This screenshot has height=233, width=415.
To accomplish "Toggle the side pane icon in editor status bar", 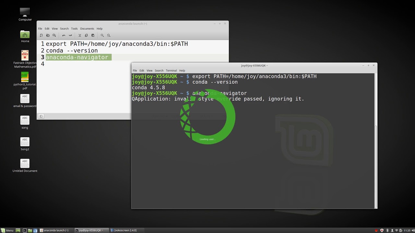I will (41, 116).
